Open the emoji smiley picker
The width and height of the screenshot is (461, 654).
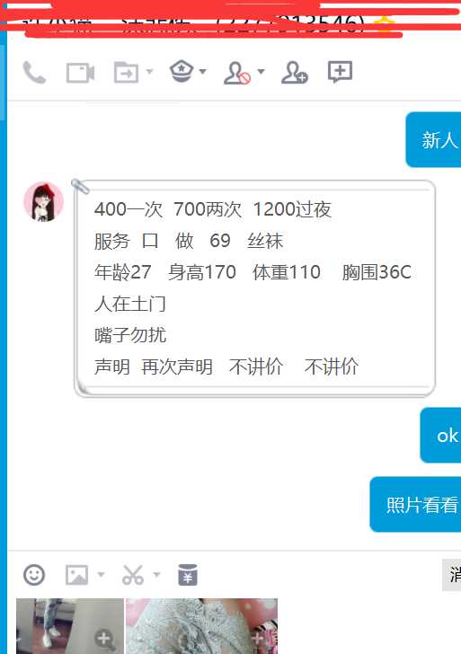pyautogui.click(x=34, y=575)
